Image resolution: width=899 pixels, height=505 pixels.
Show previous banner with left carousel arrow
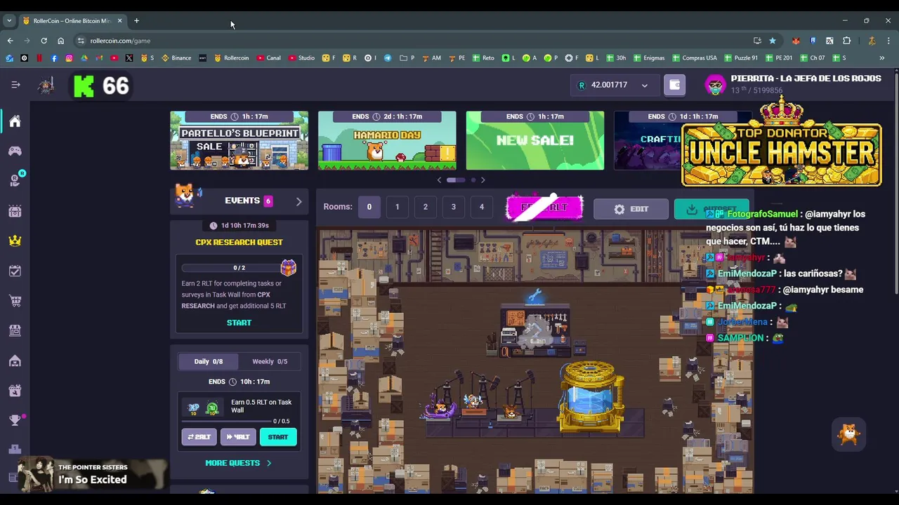coord(440,180)
